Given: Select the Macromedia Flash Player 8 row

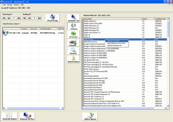Looking at the screenshot, I should tap(124, 88).
